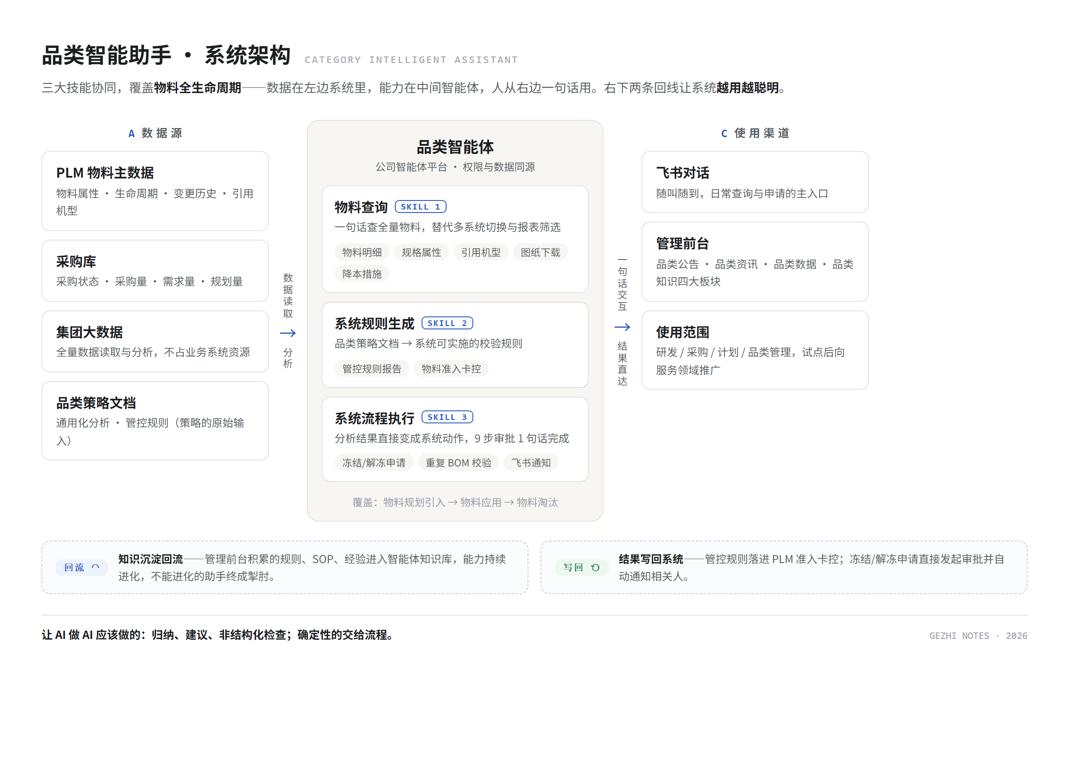Click the SKILL 1 badge
The image size is (1069, 776).
pyautogui.click(x=420, y=207)
